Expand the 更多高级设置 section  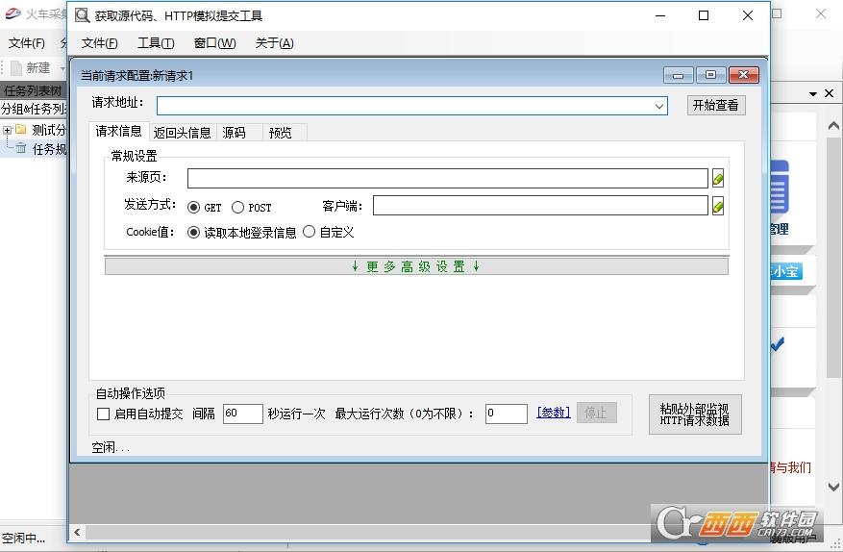tap(415, 266)
